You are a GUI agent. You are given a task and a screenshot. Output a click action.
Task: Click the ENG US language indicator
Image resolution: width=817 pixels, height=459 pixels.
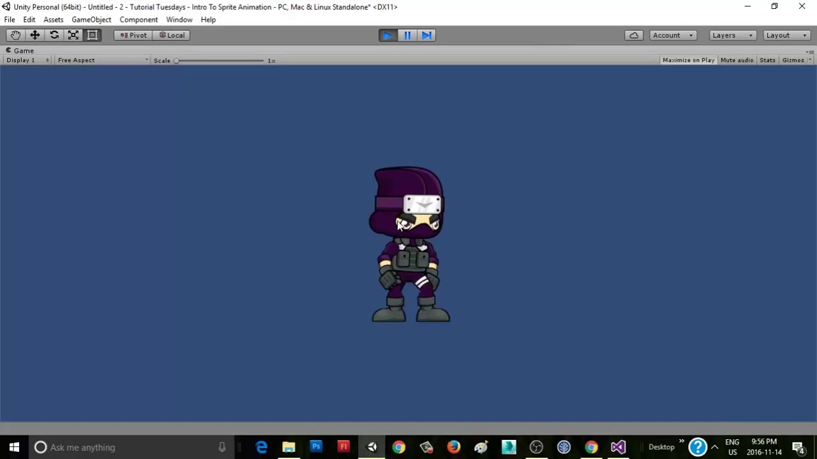point(732,447)
